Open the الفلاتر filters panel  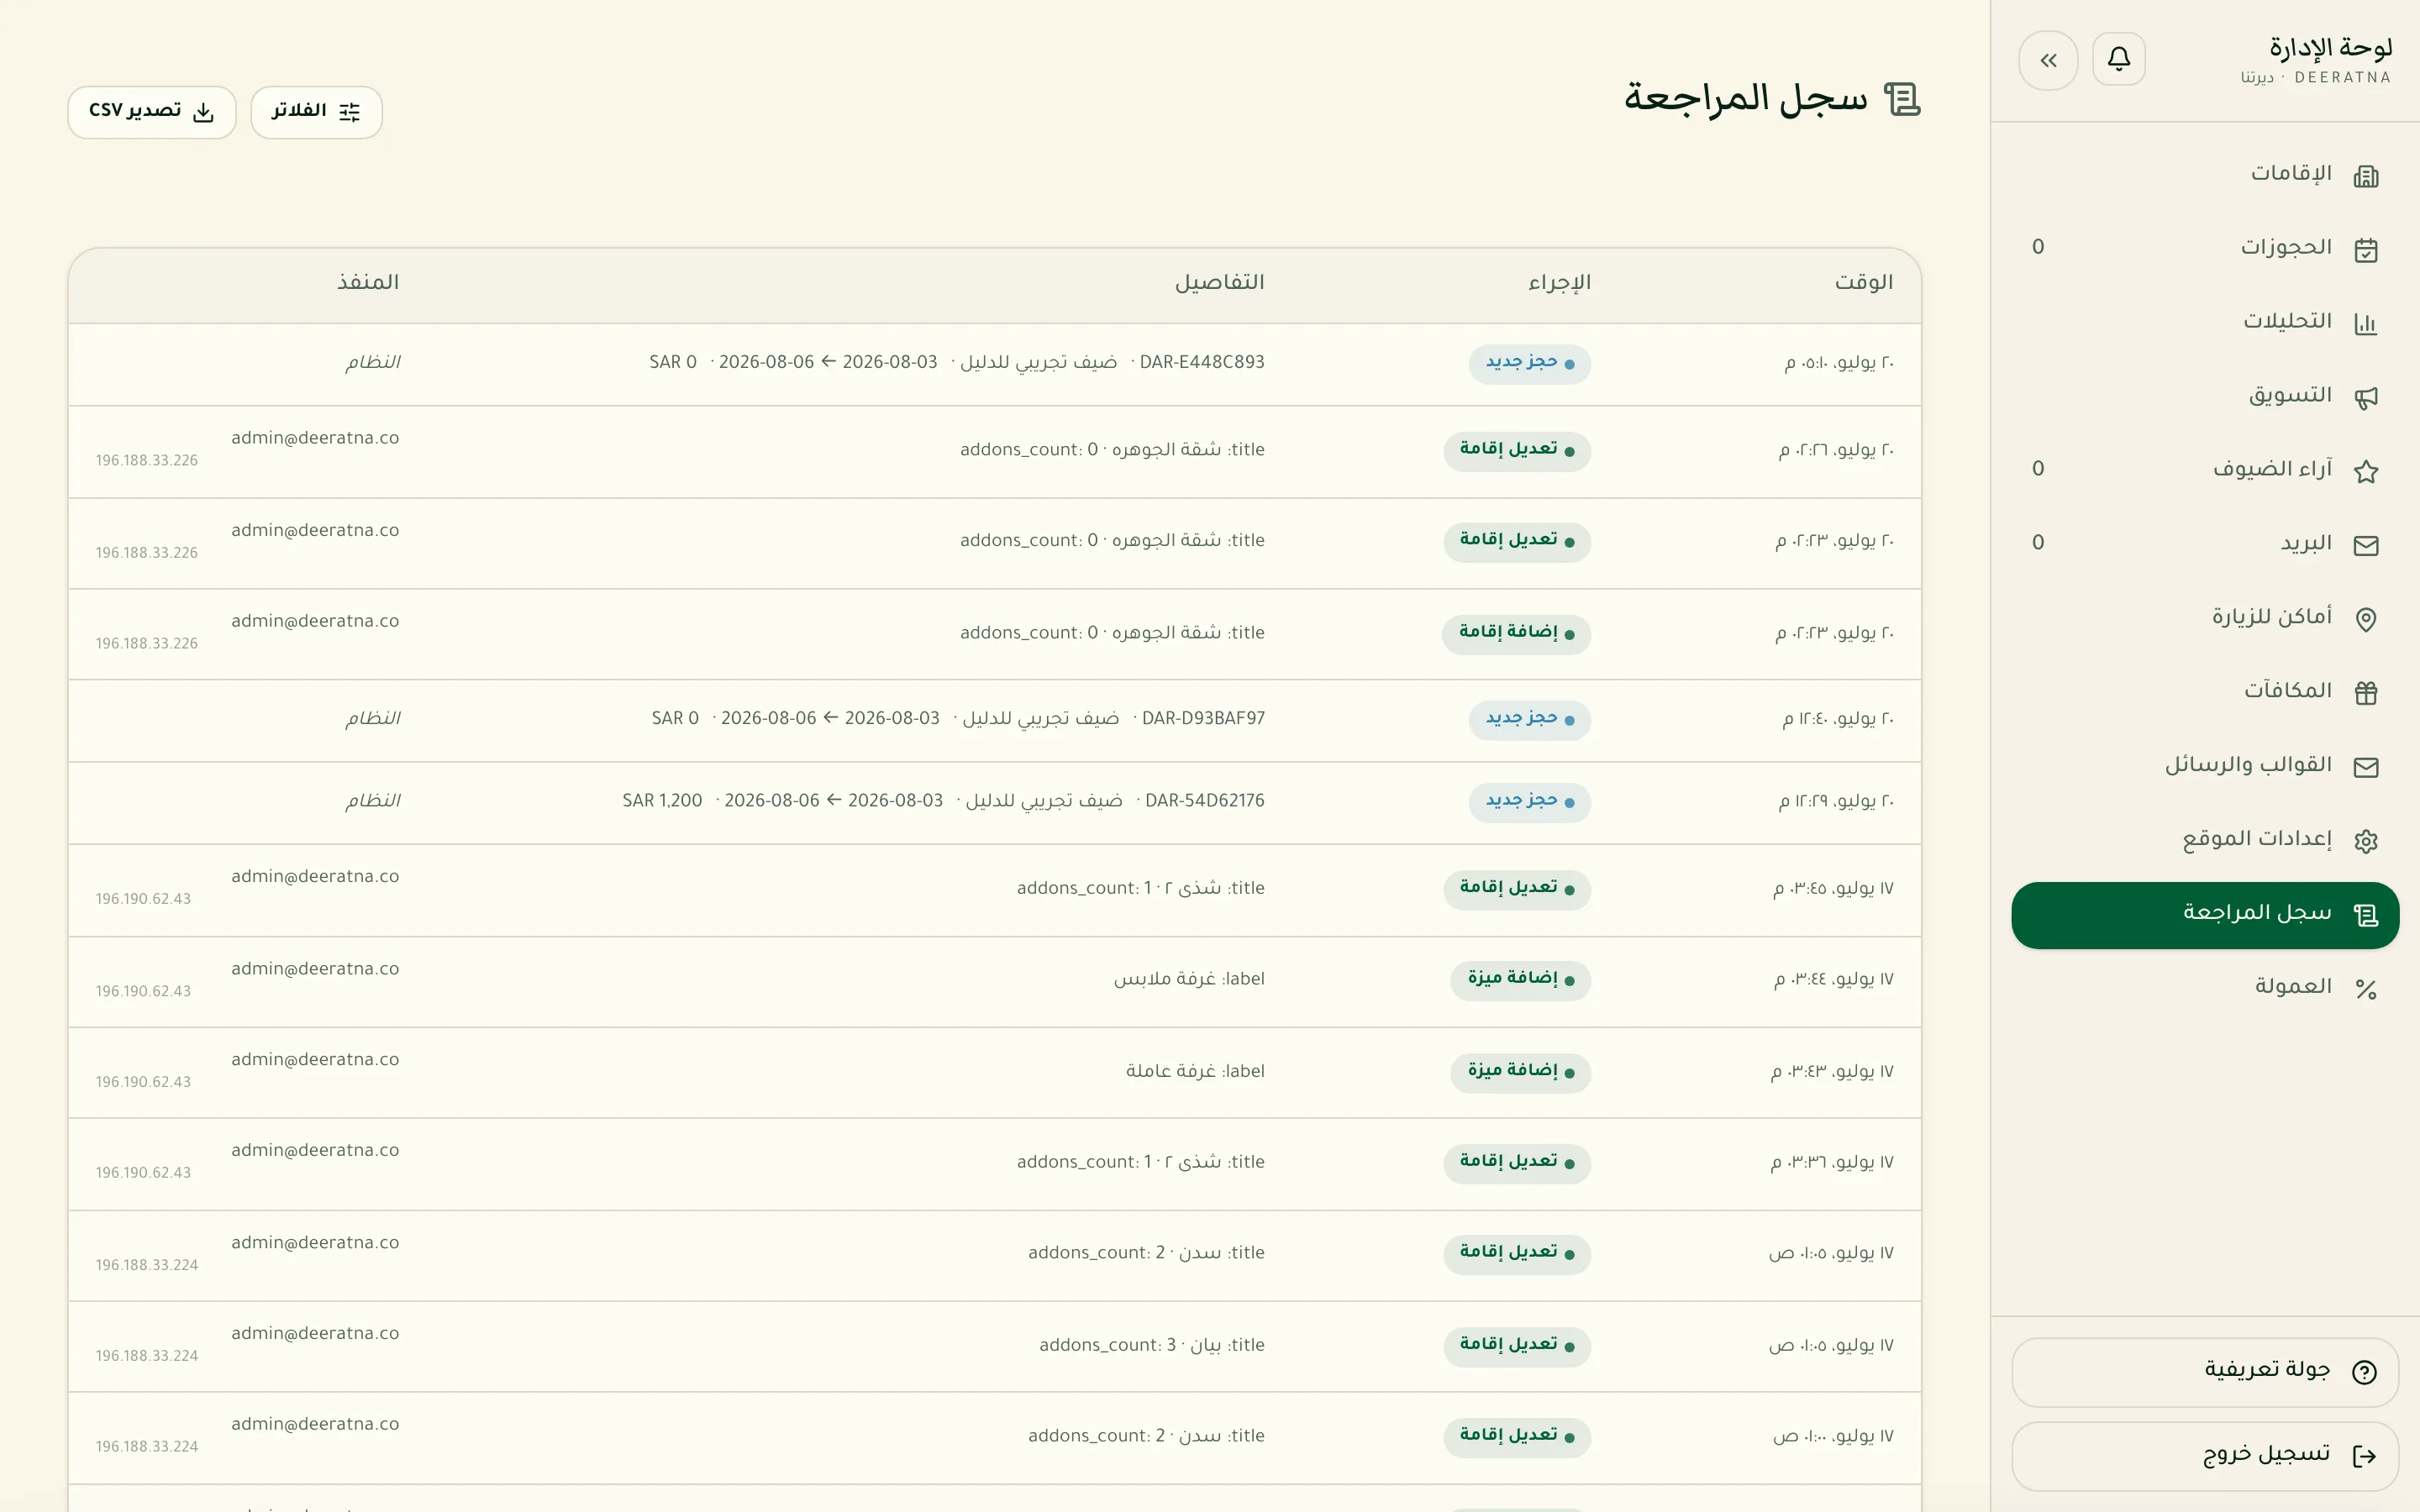point(316,111)
